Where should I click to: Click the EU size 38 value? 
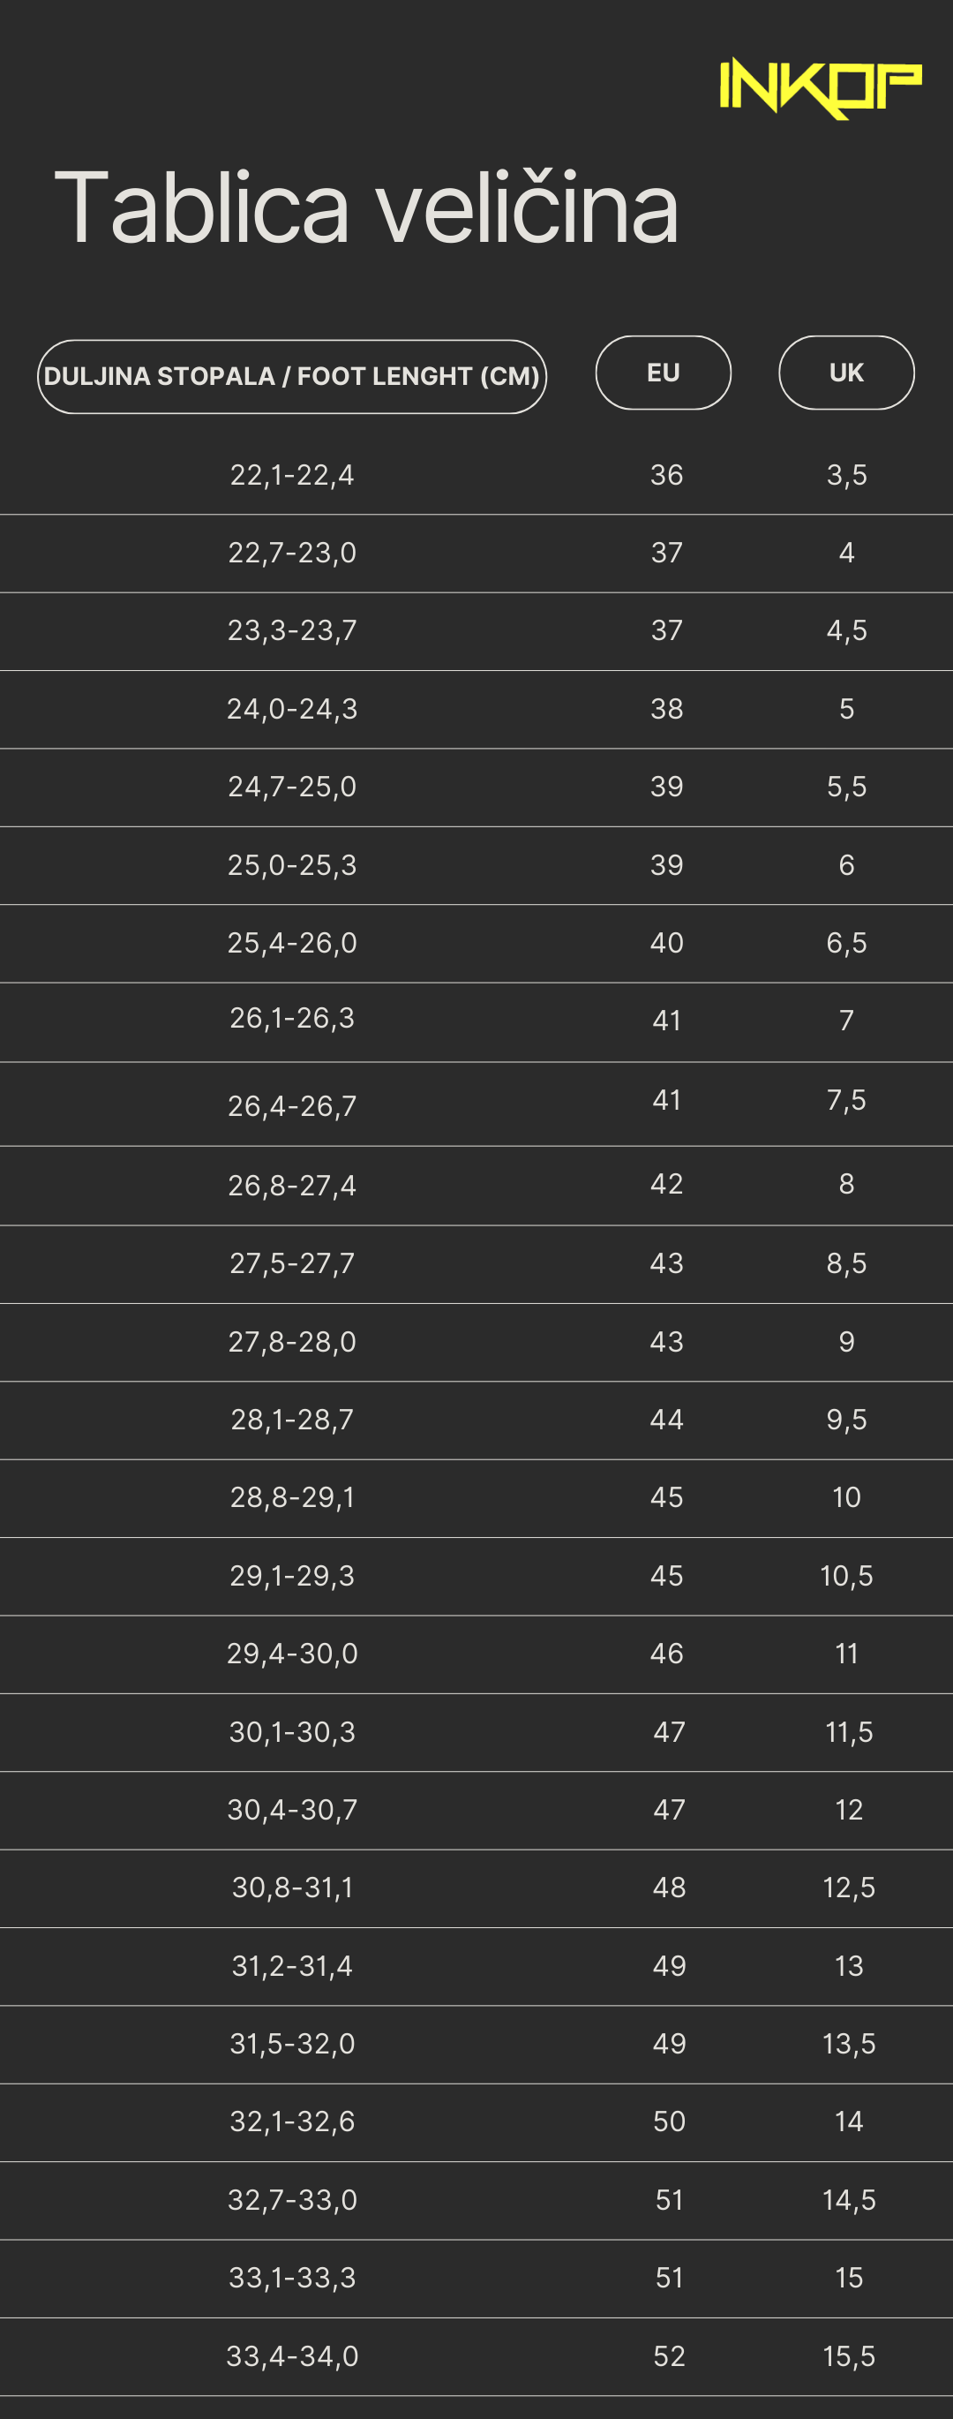pyautogui.click(x=666, y=709)
